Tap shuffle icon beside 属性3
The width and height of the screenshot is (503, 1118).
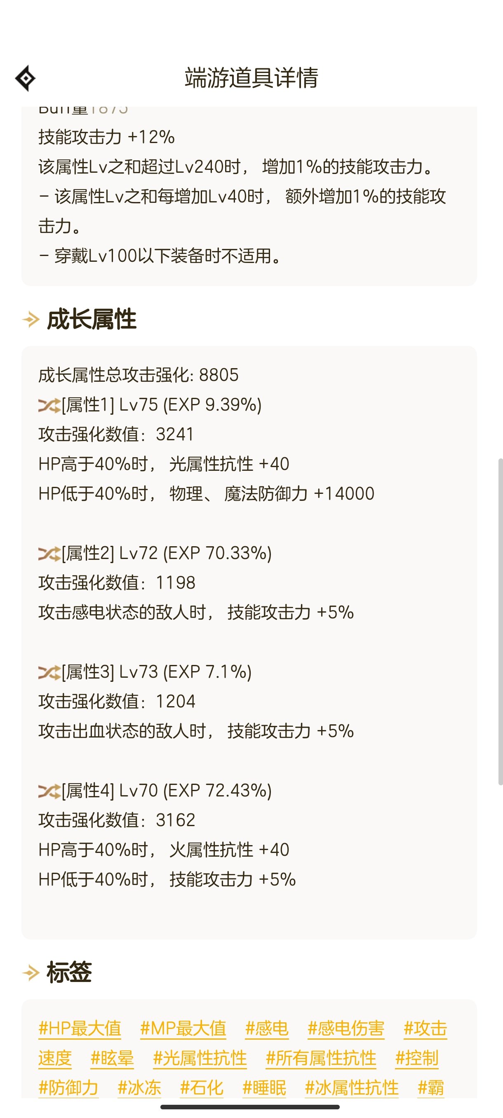(49, 672)
